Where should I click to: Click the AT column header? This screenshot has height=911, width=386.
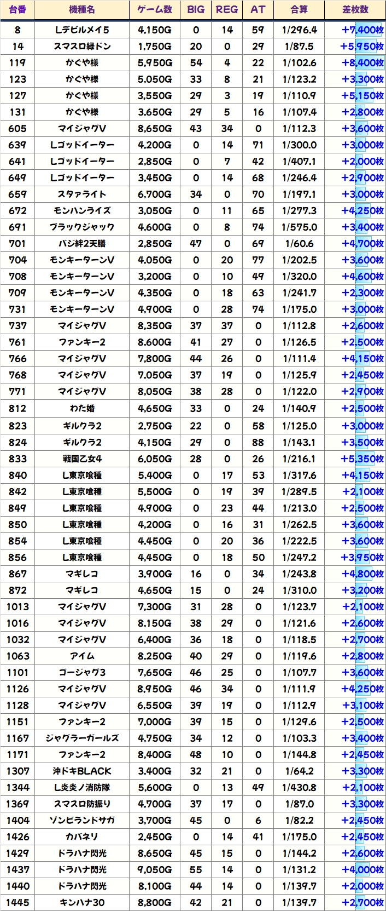(x=258, y=10)
